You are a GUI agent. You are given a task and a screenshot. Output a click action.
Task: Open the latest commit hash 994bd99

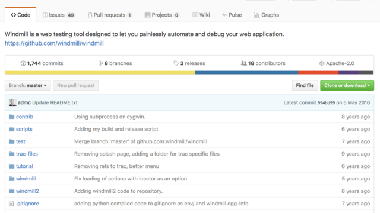click(x=326, y=102)
